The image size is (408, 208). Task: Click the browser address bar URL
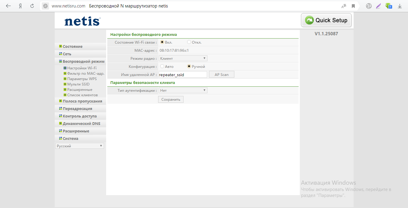[68, 6]
